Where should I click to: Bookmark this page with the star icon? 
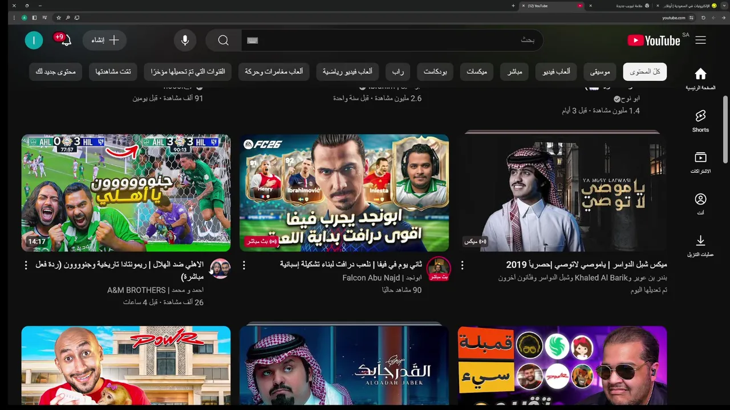(x=58, y=18)
